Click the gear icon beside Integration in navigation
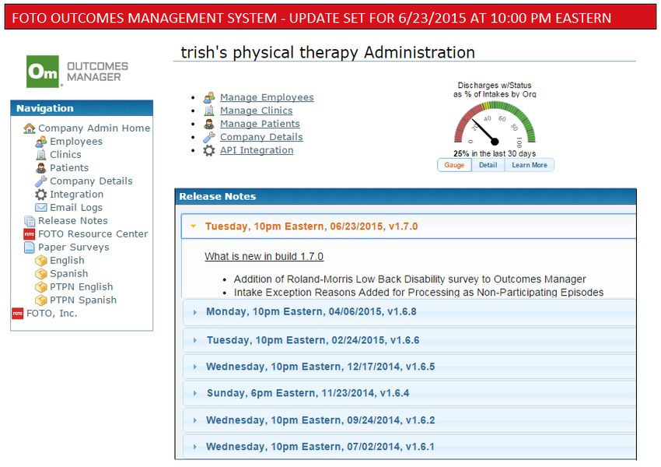 click(x=41, y=195)
